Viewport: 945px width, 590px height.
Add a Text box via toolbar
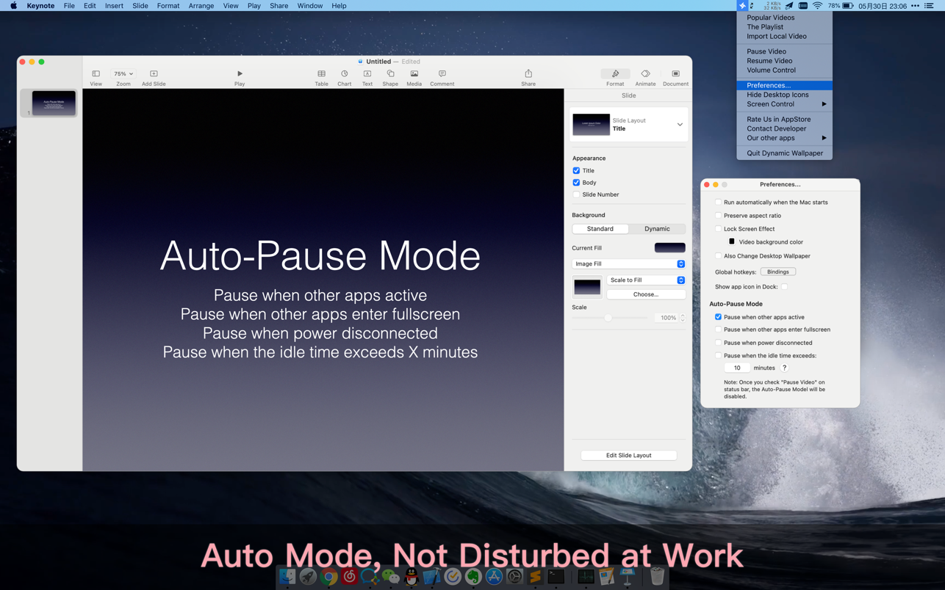point(367,74)
